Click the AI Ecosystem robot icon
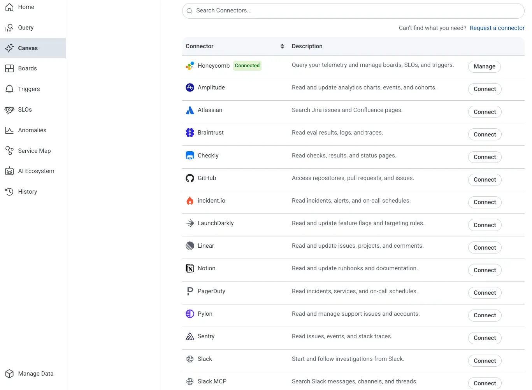Viewport: 532px width, 390px height. 9,171
